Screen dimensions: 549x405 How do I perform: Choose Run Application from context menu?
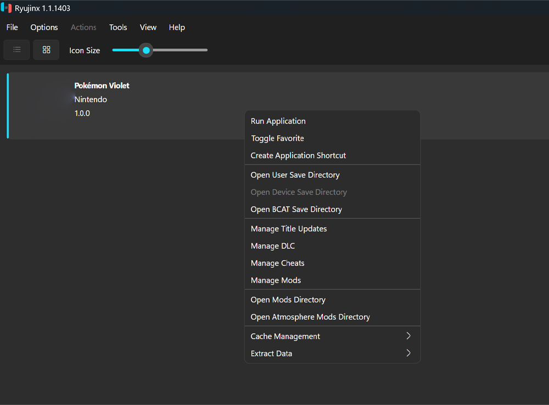pos(278,121)
